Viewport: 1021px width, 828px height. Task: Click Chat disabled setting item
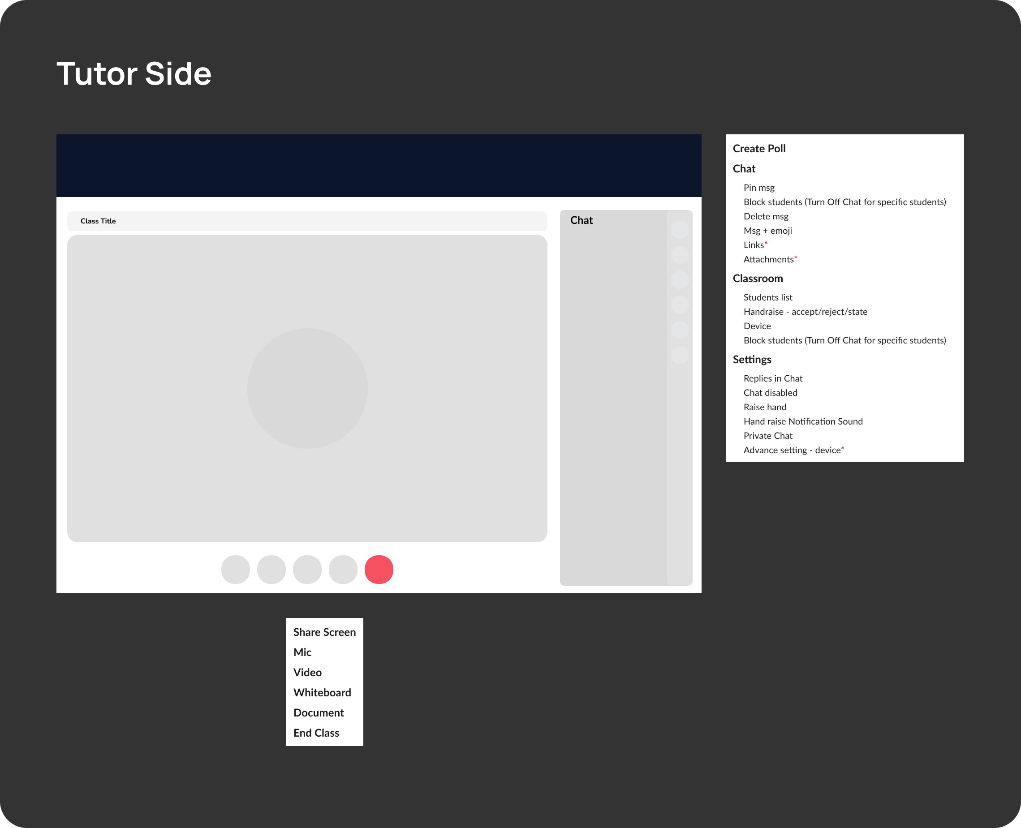click(770, 393)
